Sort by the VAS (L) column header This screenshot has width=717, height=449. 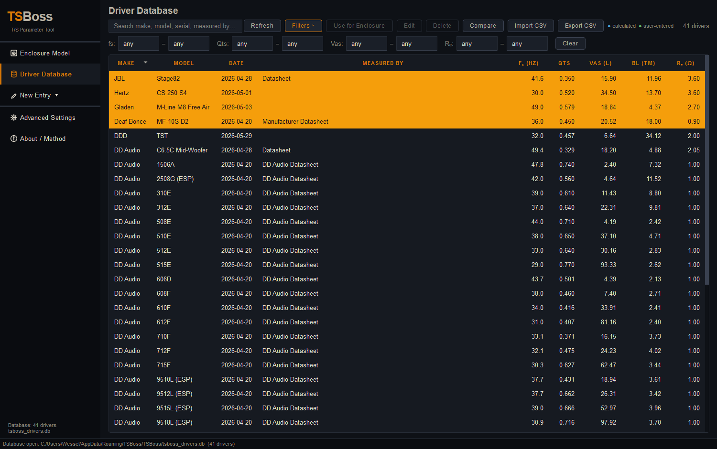point(600,63)
